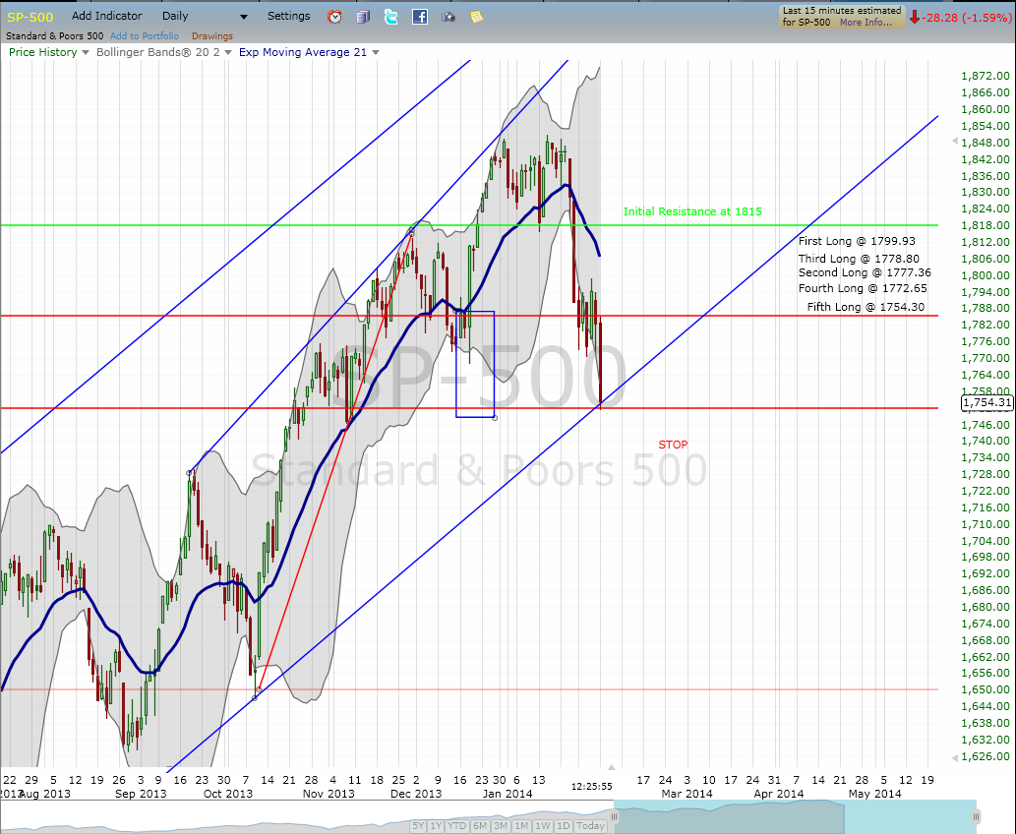Take a chart snapshot with the camera icon
Image resolution: width=1016 pixels, height=834 pixels.
(448, 17)
